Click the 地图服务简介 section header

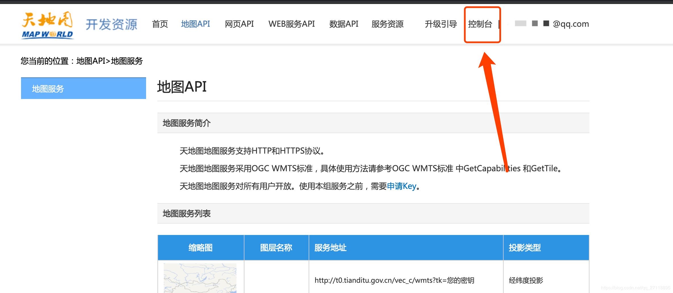click(373, 123)
